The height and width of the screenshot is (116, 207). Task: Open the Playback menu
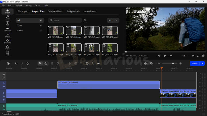click(x=18, y=5)
